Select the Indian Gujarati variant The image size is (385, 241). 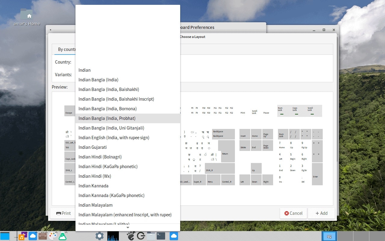[128, 147]
